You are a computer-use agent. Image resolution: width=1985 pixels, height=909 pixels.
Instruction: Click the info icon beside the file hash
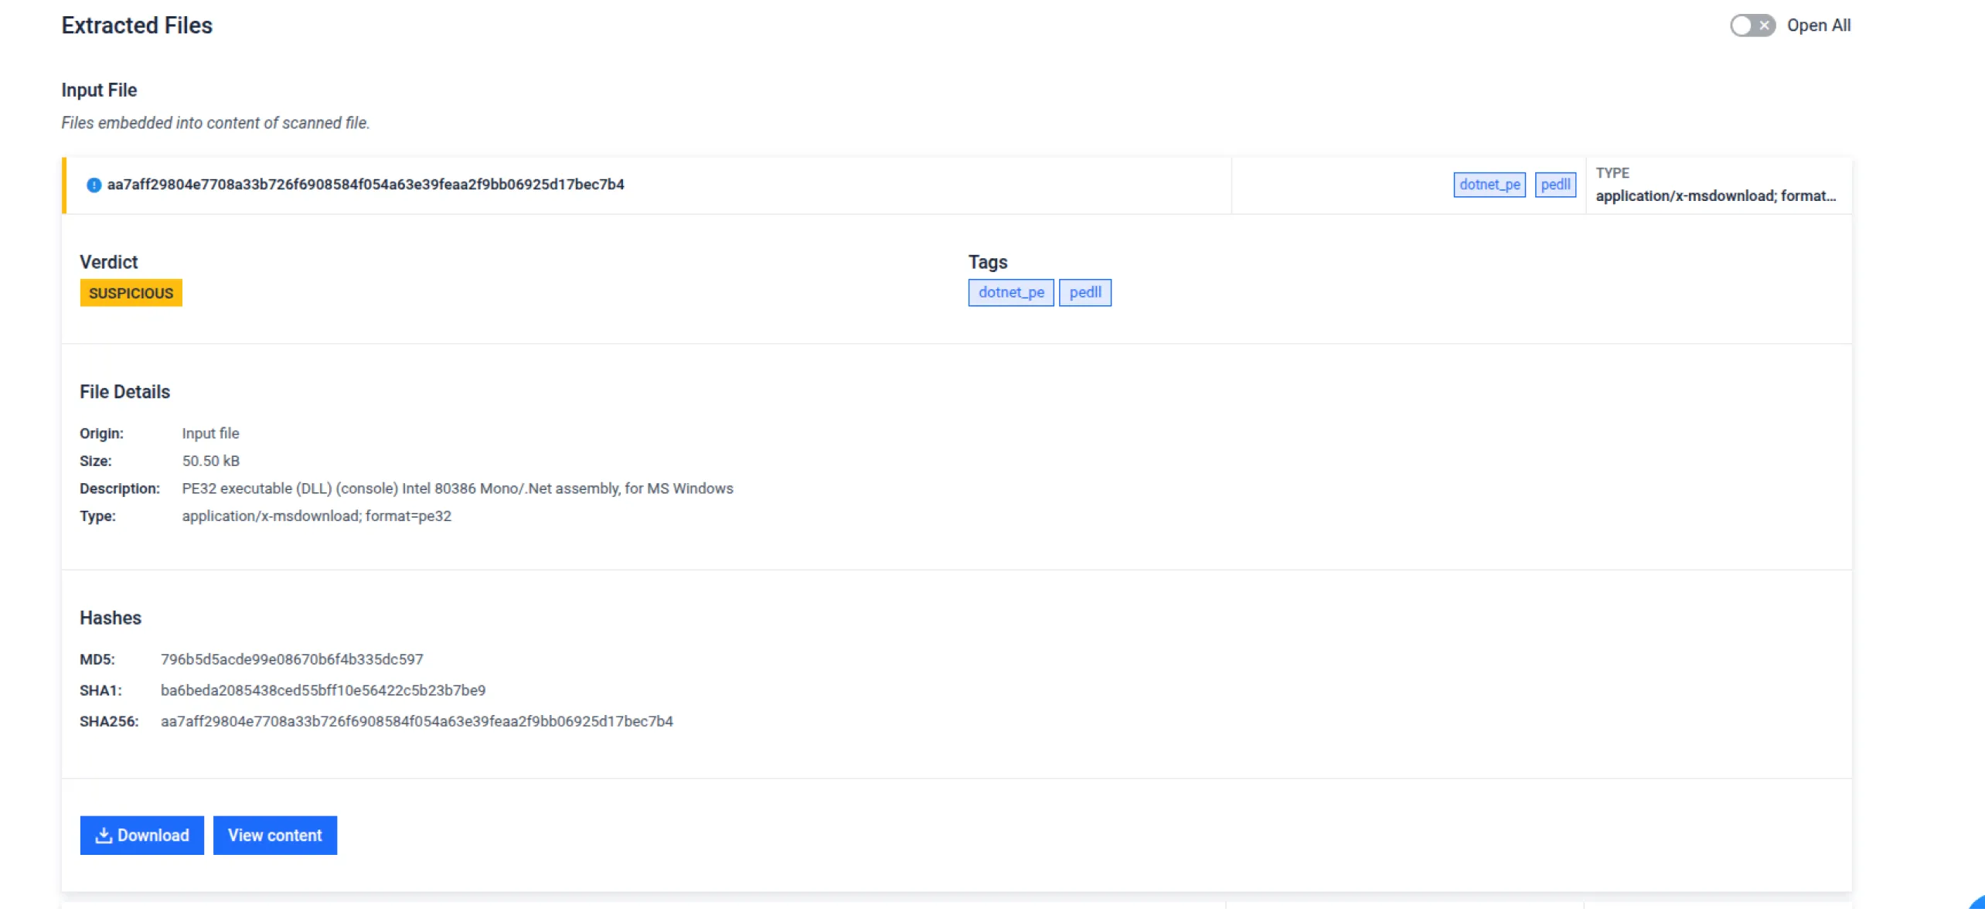(x=92, y=185)
